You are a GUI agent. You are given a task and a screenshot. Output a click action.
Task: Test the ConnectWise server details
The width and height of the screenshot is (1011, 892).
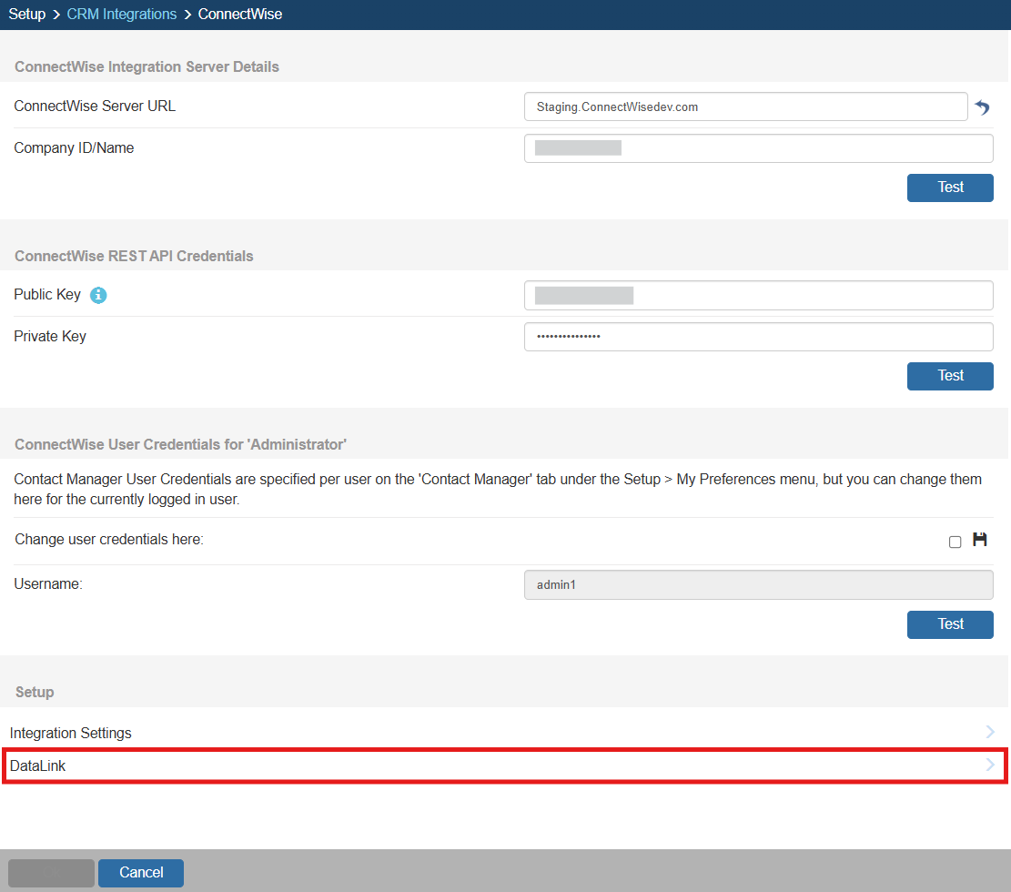click(949, 188)
